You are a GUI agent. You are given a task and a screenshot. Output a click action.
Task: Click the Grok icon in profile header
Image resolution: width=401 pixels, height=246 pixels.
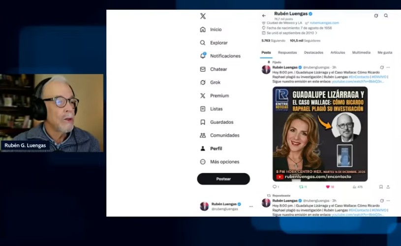tap(376, 16)
